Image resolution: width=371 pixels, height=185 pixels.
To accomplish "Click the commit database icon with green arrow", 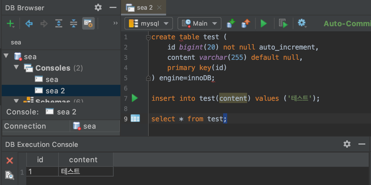I will click(231, 23).
